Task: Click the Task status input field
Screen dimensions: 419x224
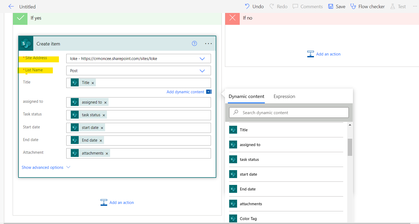Action: pyautogui.click(x=138, y=115)
